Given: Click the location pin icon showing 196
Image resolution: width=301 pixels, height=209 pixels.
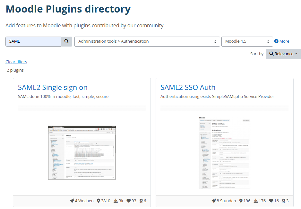Looking at the screenshot, I should (241, 201).
